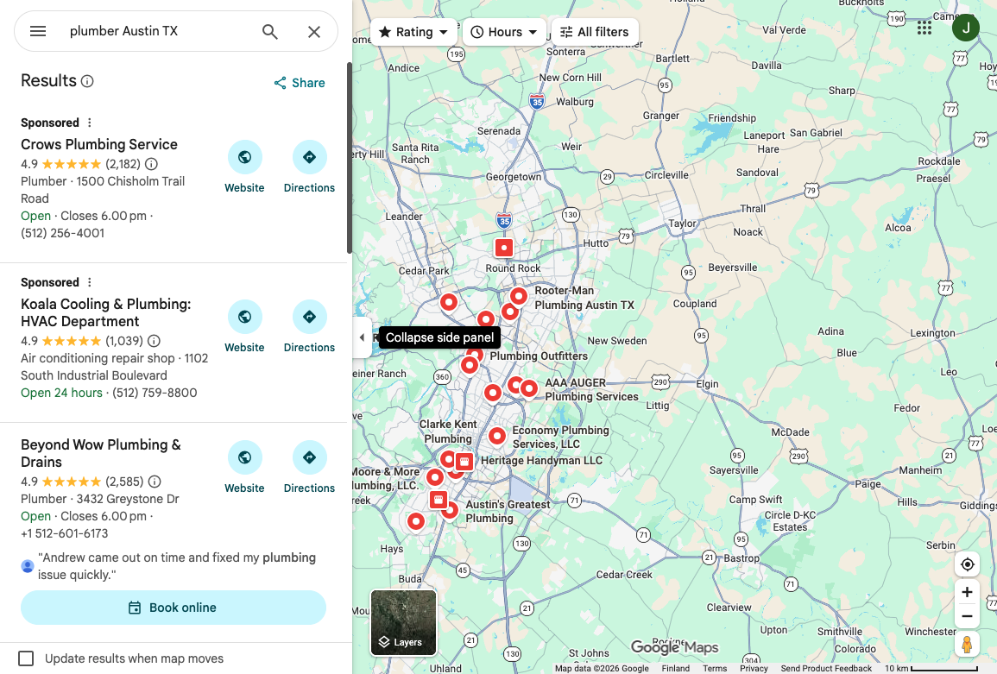Click the map scale bar '10 km'
997x674 pixels.
(x=931, y=668)
